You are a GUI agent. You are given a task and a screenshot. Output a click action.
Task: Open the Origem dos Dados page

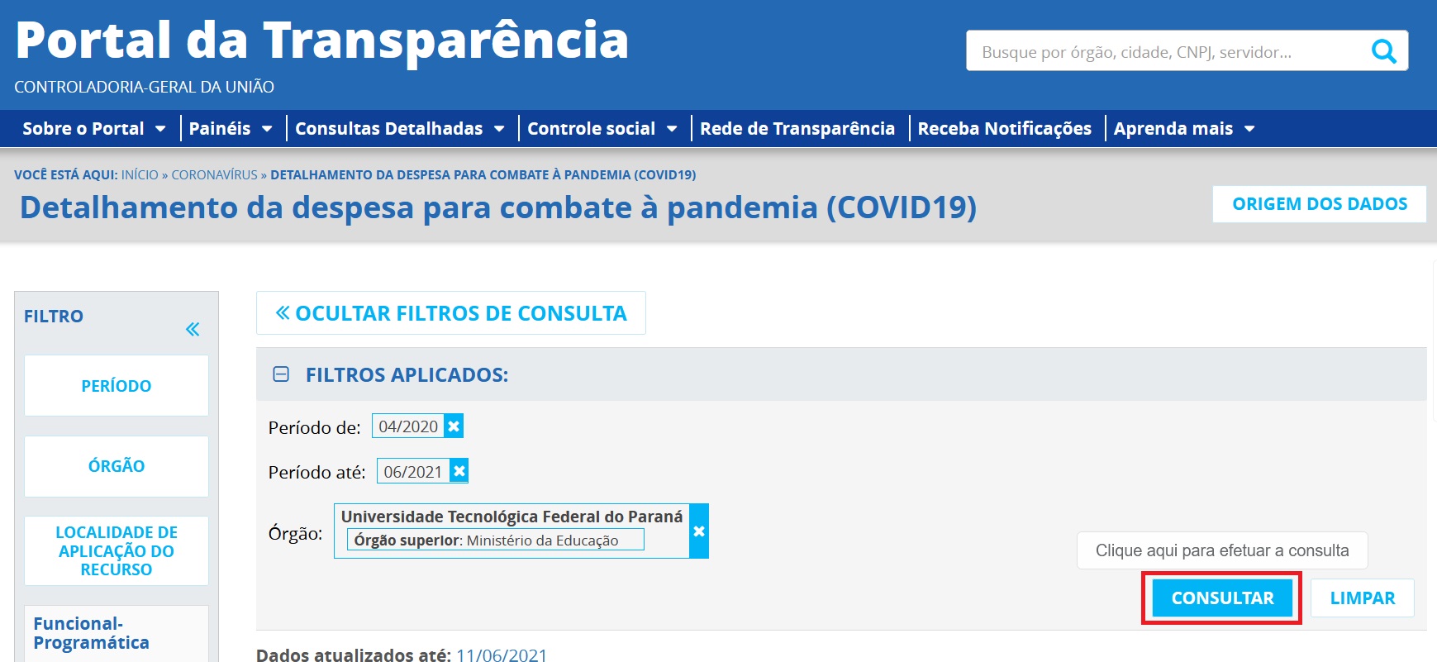(1319, 204)
